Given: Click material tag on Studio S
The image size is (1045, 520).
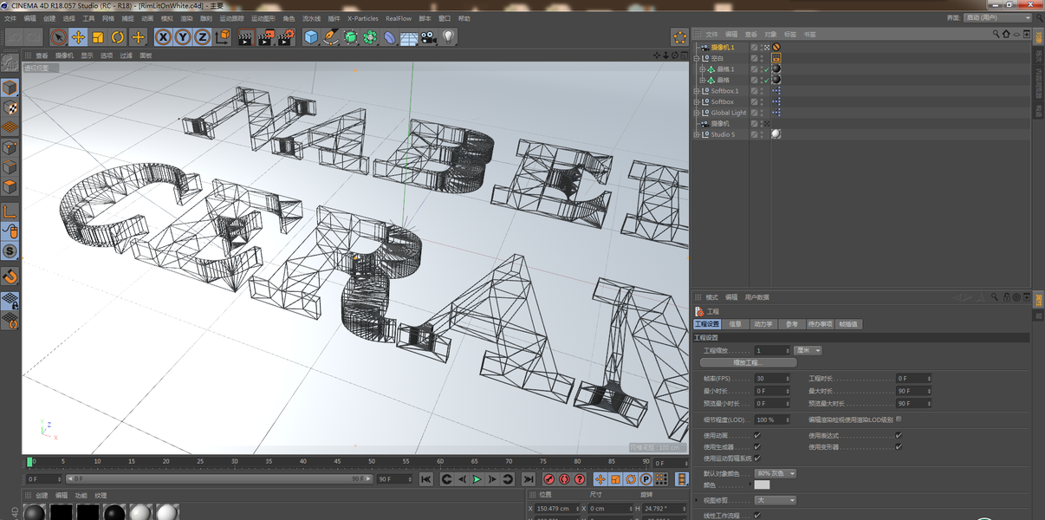Looking at the screenshot, I should [x=776, y=134].
